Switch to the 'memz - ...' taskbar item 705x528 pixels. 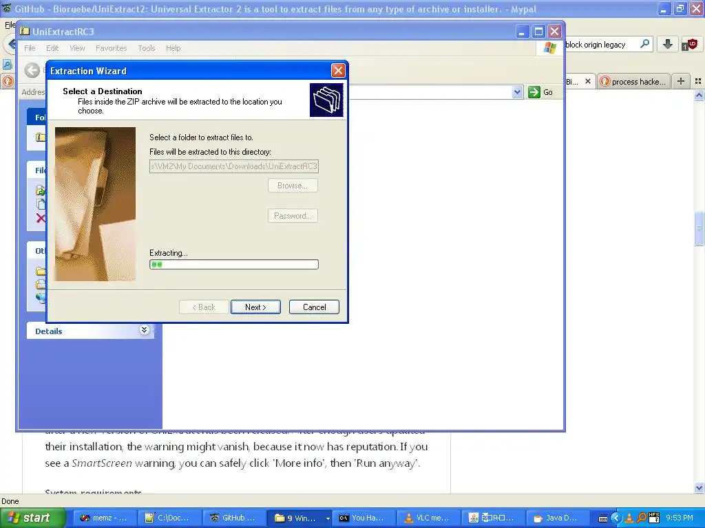(x=103, y=518)
